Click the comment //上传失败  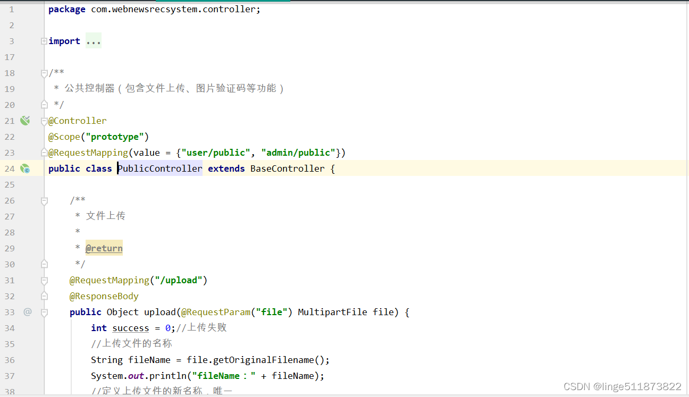coord(201,327)
